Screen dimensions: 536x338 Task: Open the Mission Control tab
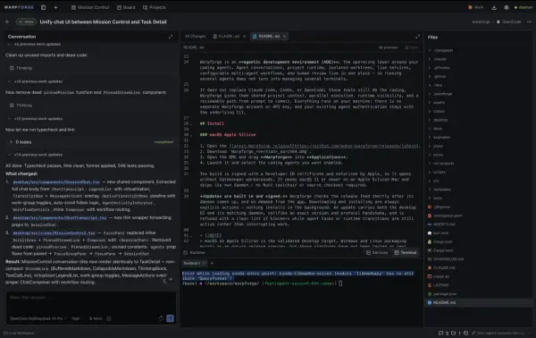click(x=90, y=7)
